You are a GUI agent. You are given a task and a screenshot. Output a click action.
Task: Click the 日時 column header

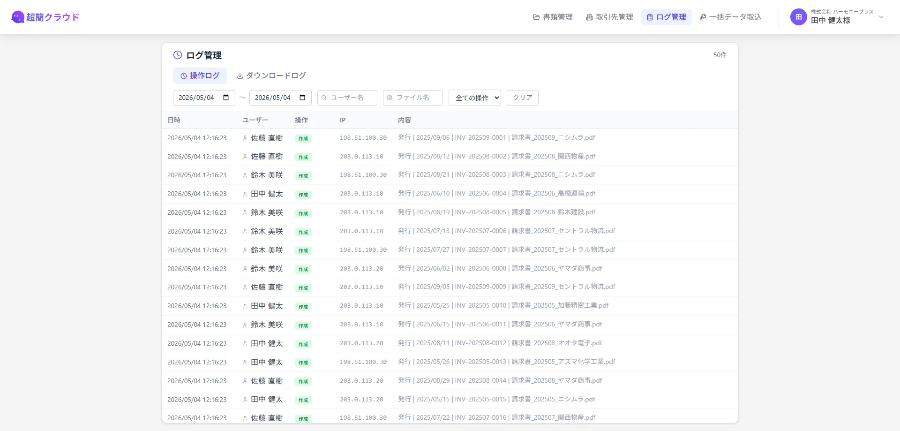[174, 121]
